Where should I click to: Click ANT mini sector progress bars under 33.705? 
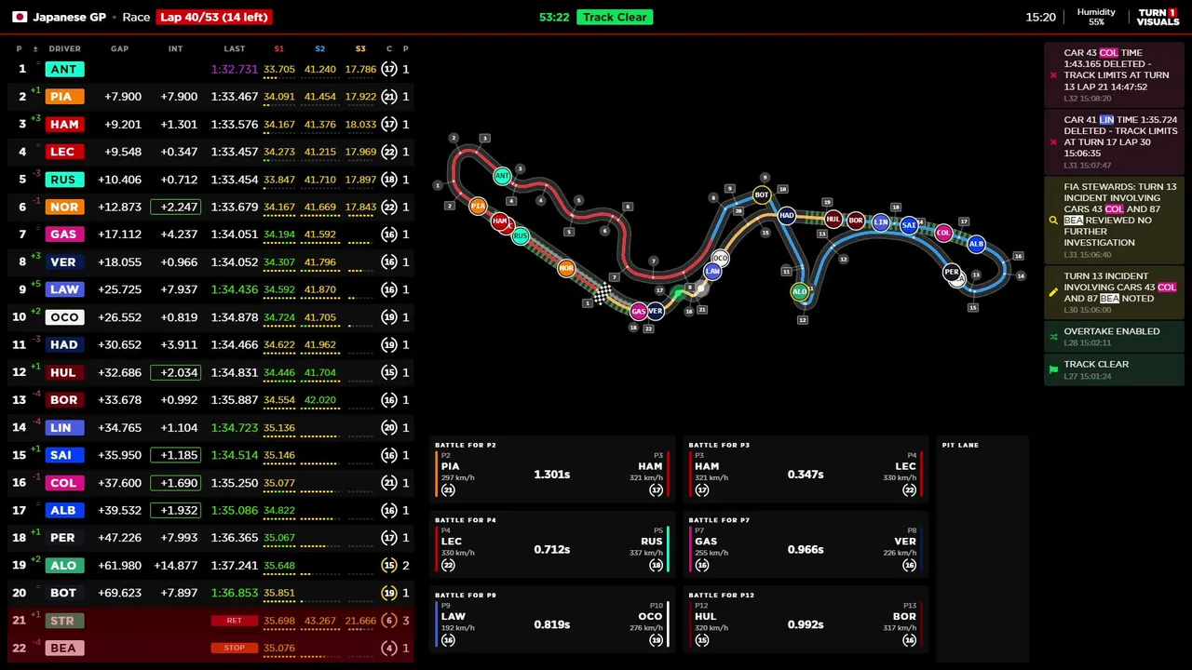click(279, 78)
